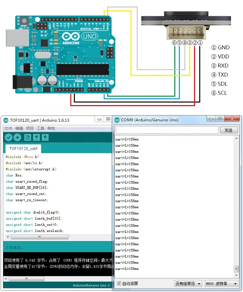
Task: Click the Arduino logo in the TOF10120_uart title bar
Action: pyautogui.click(x=6, y=120)
